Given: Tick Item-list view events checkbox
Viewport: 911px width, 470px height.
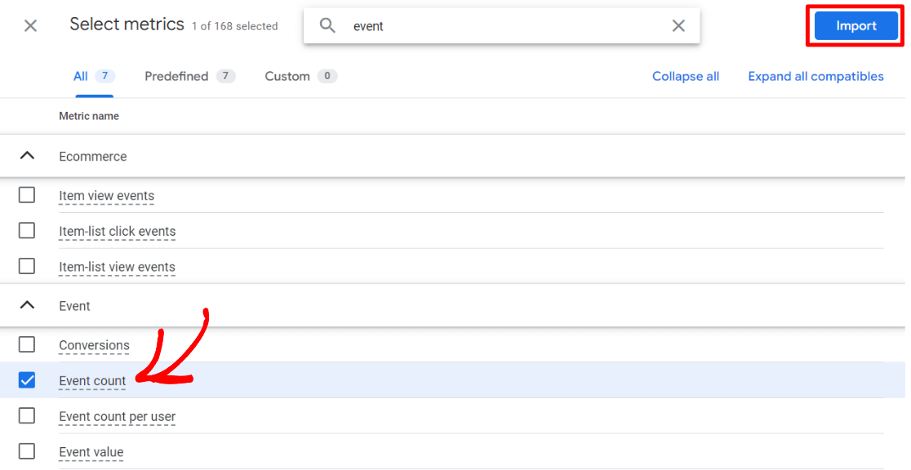Looking at the screenshot, I should coord(27,266).
